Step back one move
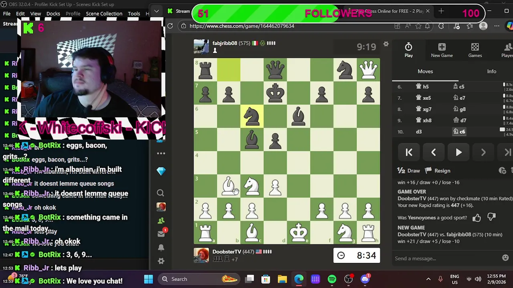This screenshot has width=513, height=288. tap(433, 152)
